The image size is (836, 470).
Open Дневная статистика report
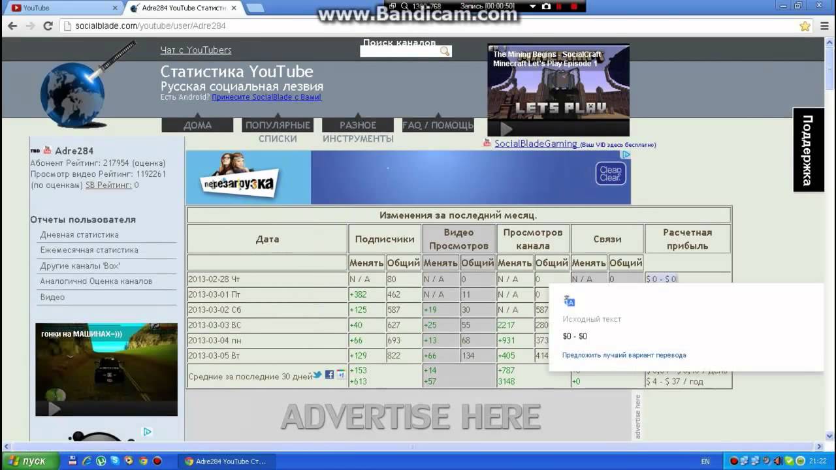[x=80, y=235]
